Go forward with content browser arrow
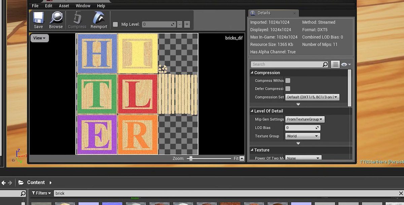Image resolution: width=404 pixels, height=205 pixels. pos(10,183)
